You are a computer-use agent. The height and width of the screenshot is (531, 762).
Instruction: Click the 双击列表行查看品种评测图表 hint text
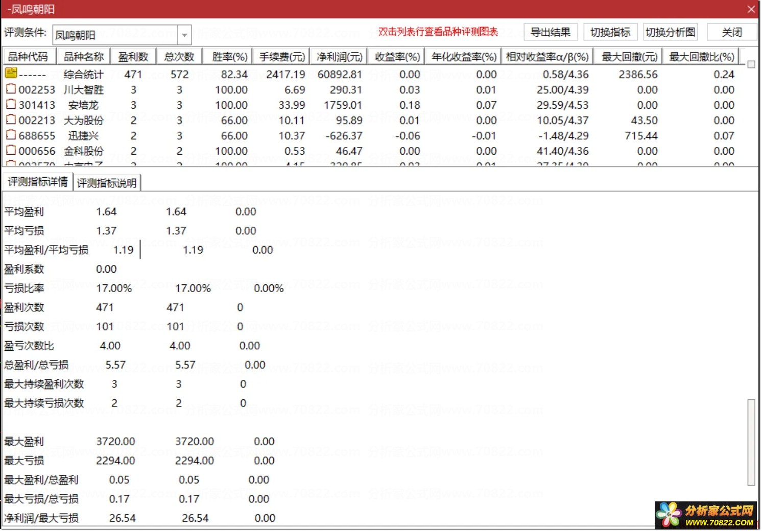pos(438,32)
